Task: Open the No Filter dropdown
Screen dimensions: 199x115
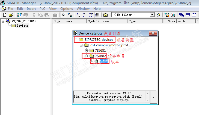Action: click(152, 15)
